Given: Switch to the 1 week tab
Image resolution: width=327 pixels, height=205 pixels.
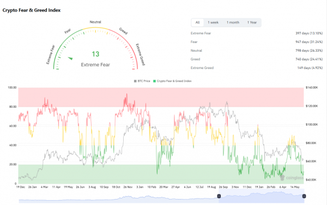Looking at the screenshot, I should pos(213,22).
